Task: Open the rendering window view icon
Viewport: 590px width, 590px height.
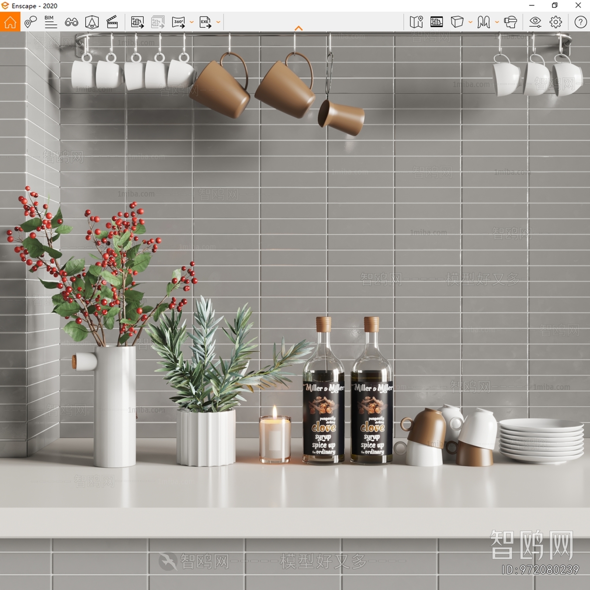Action: 437,22
